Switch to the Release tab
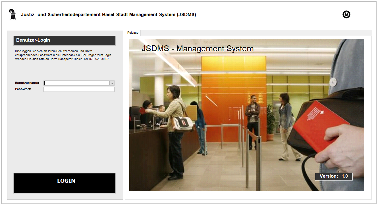This screenshot has width=378, height=206. [x=133, y=33]
